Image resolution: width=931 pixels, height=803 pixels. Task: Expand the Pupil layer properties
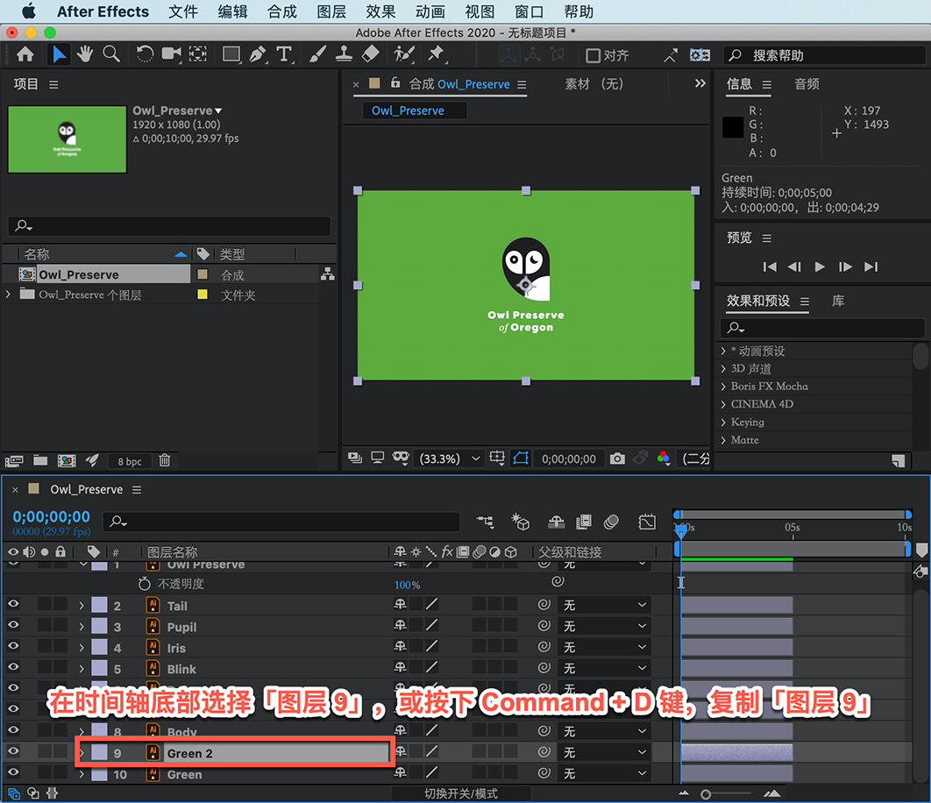pos(82,627)
